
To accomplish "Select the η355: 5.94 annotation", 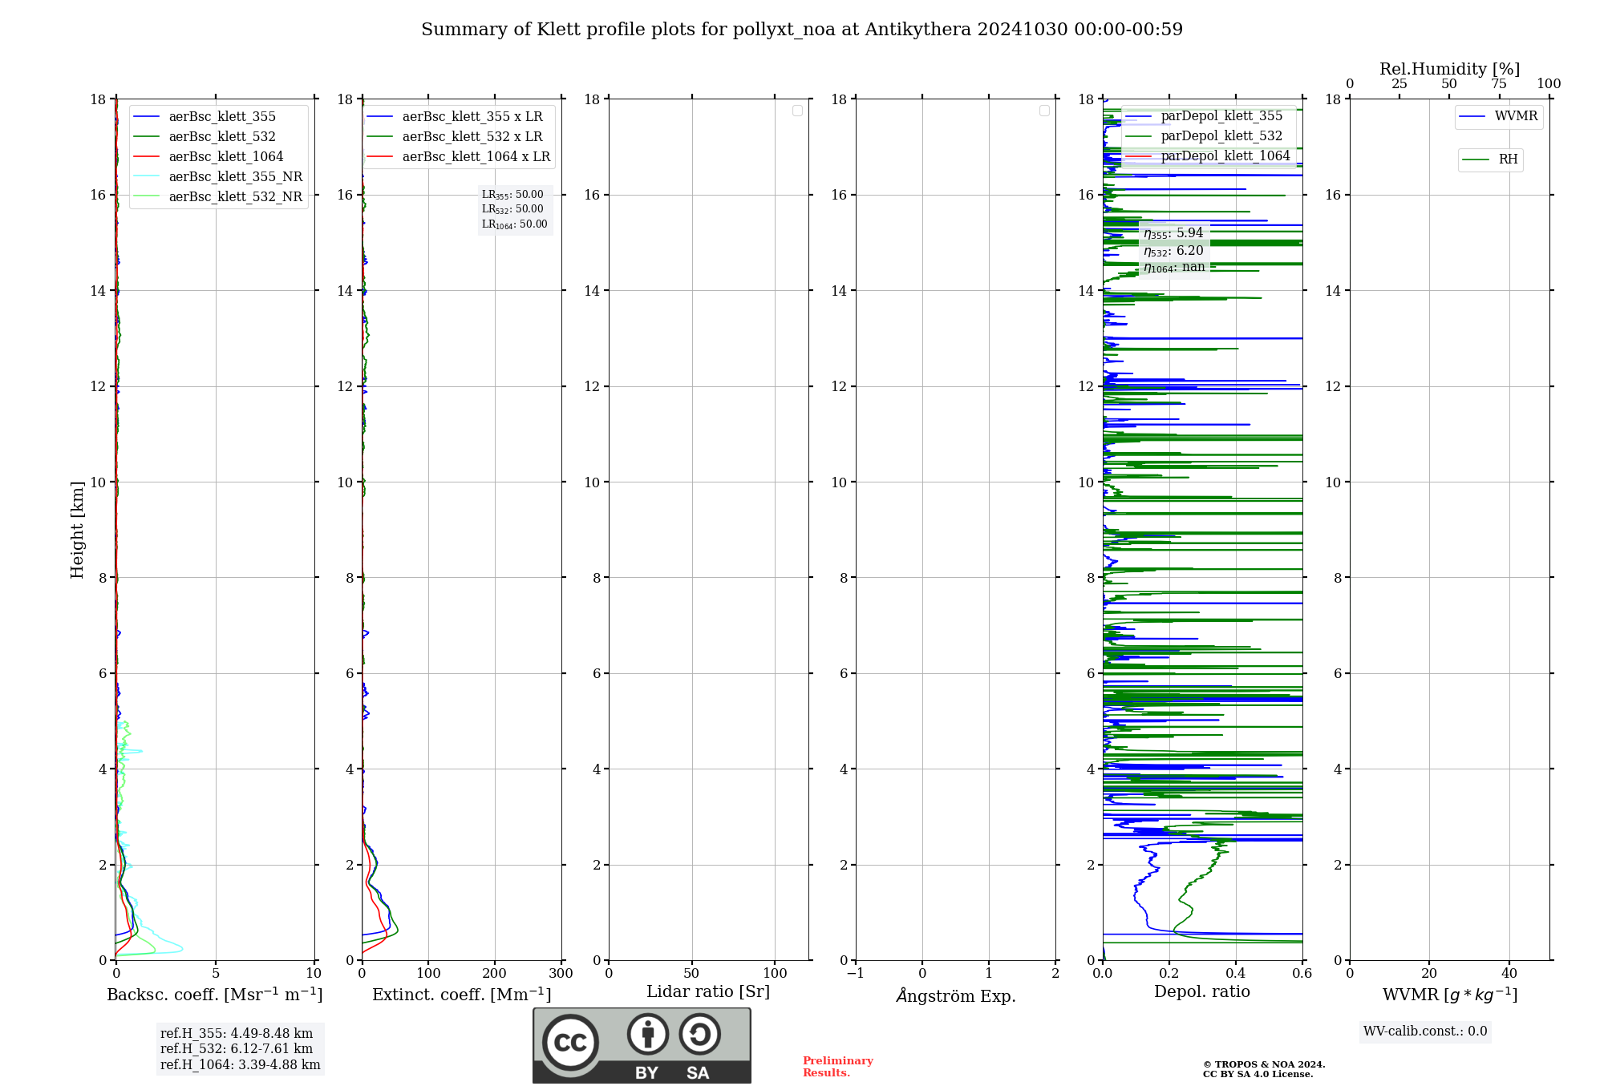I will pyautogui.click(x=1173, y=233).
